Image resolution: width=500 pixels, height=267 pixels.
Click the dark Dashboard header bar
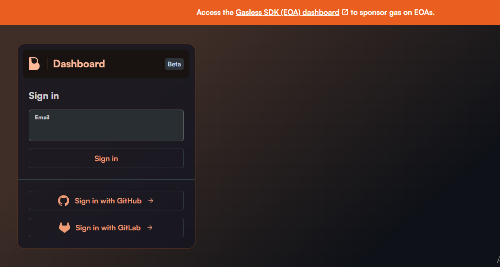(106, 64)
